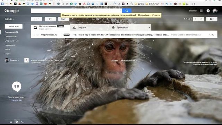222x125 pixels.
Task: Open the Google apps grid
Action: click(201, 11)
